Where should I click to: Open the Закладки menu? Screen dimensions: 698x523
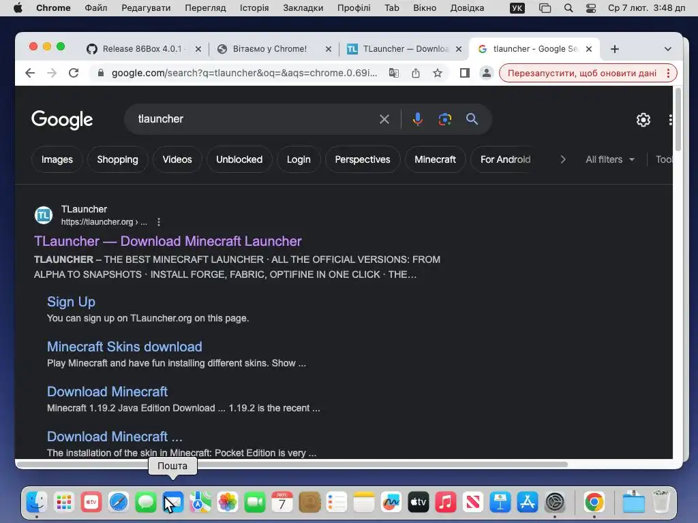click(303, 8)
